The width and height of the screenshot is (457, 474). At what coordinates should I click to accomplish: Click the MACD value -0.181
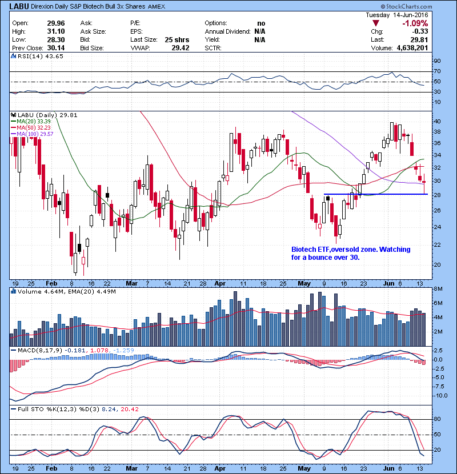[75, 351]
